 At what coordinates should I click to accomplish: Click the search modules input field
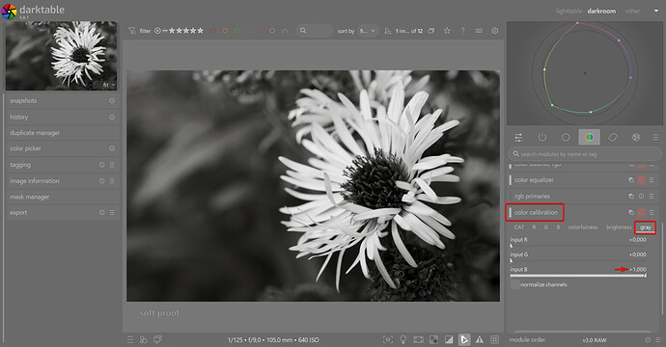click(585, 154)
